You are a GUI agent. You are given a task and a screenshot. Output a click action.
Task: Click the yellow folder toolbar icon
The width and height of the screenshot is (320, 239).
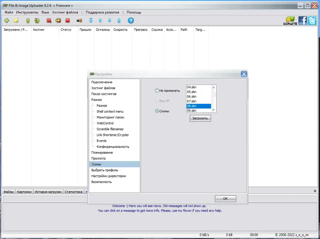[16, 21]
